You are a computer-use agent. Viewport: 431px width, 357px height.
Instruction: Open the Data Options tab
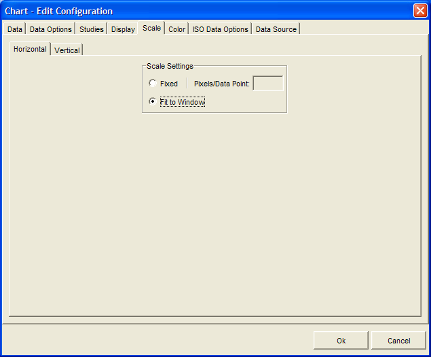[x=51, y=29]
